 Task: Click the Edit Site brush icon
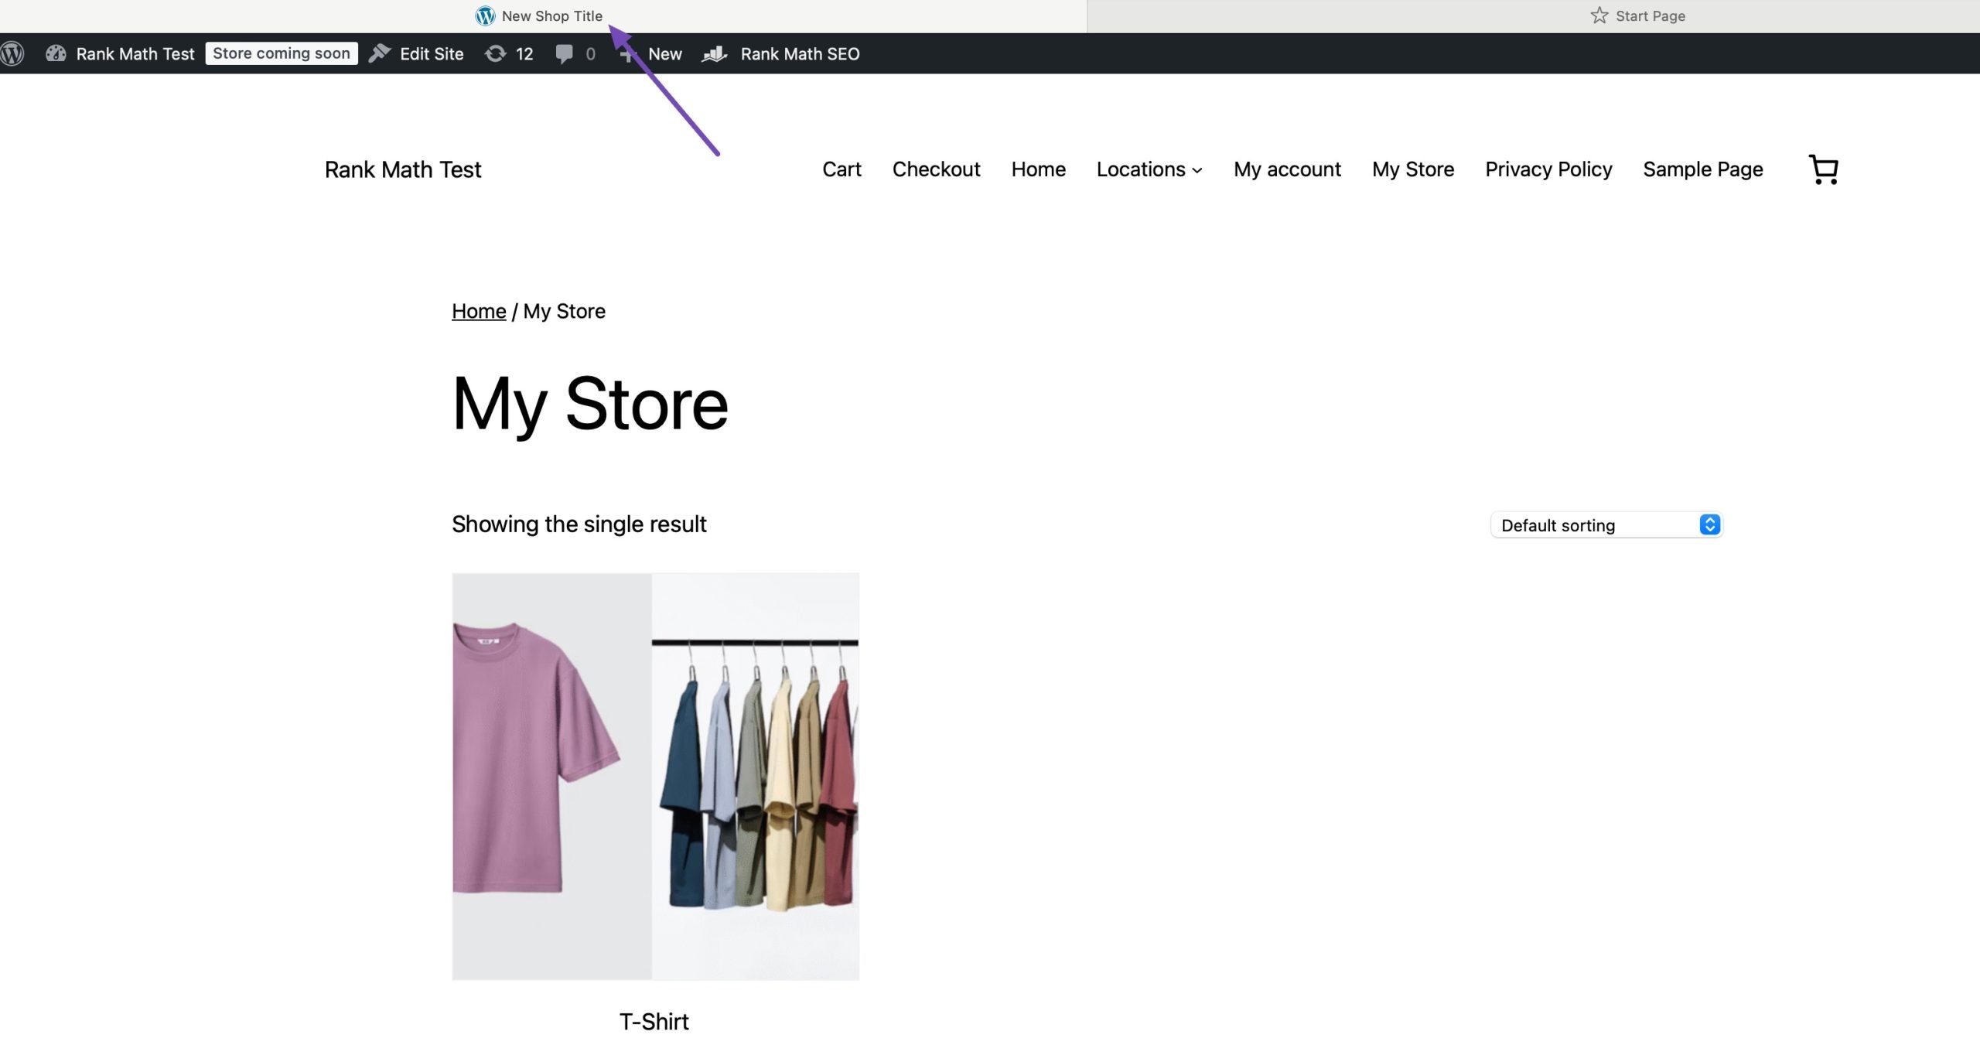[x=380, y=53]
